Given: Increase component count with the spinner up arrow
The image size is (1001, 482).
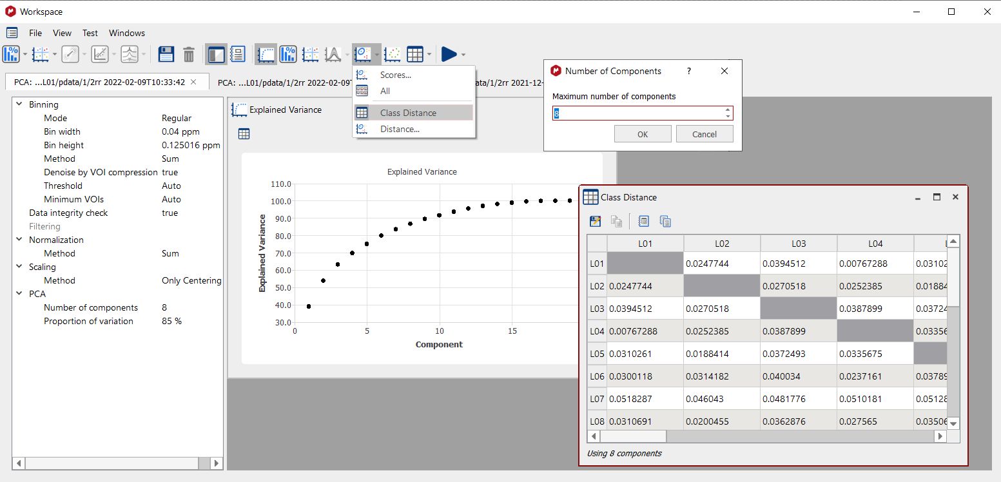Looking at the screenshot, I should pyautogui.click(x=728, y=110).
